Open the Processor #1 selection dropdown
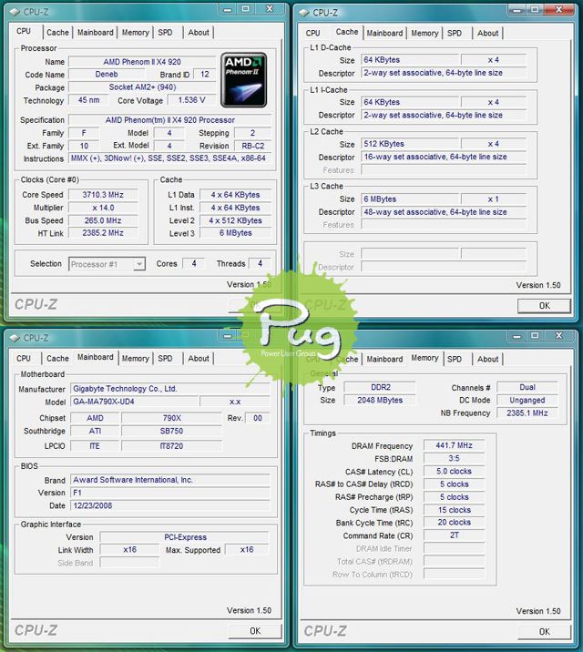 (x=107, y=264)
